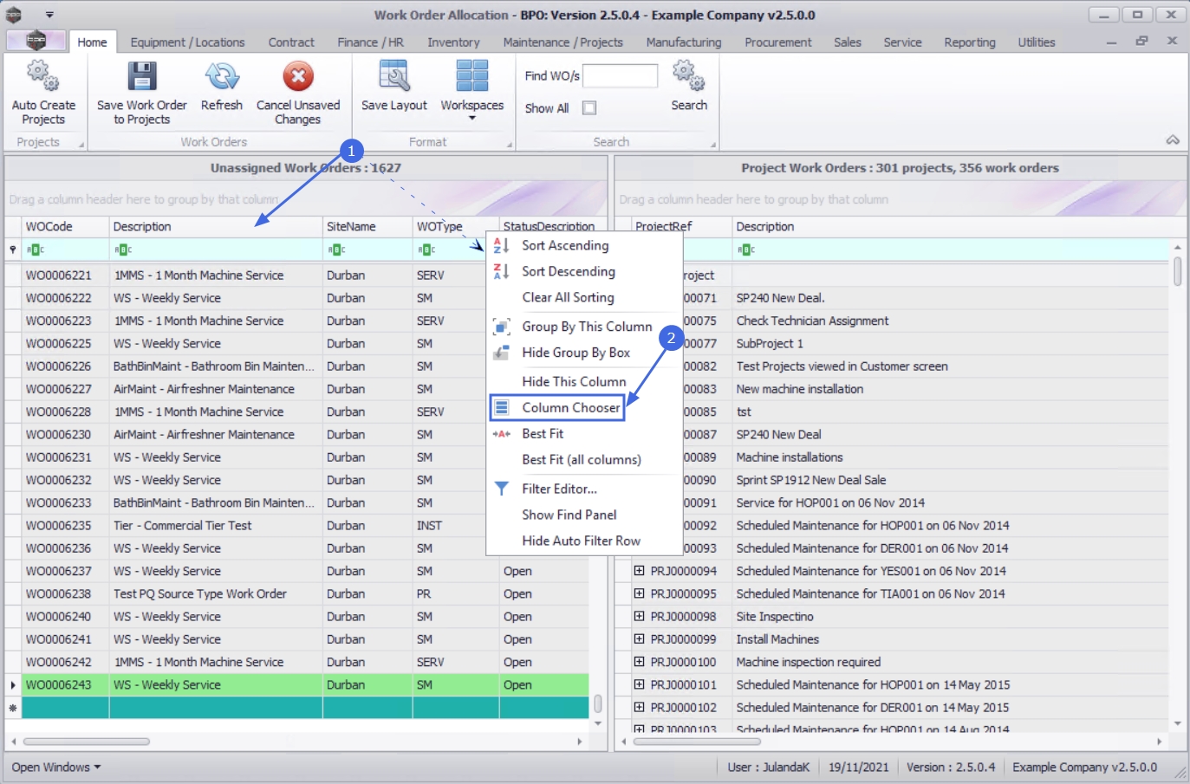The image size is (1190, 784).
Task: Open the Inventory ribbon tab
Action: [452, 42]
